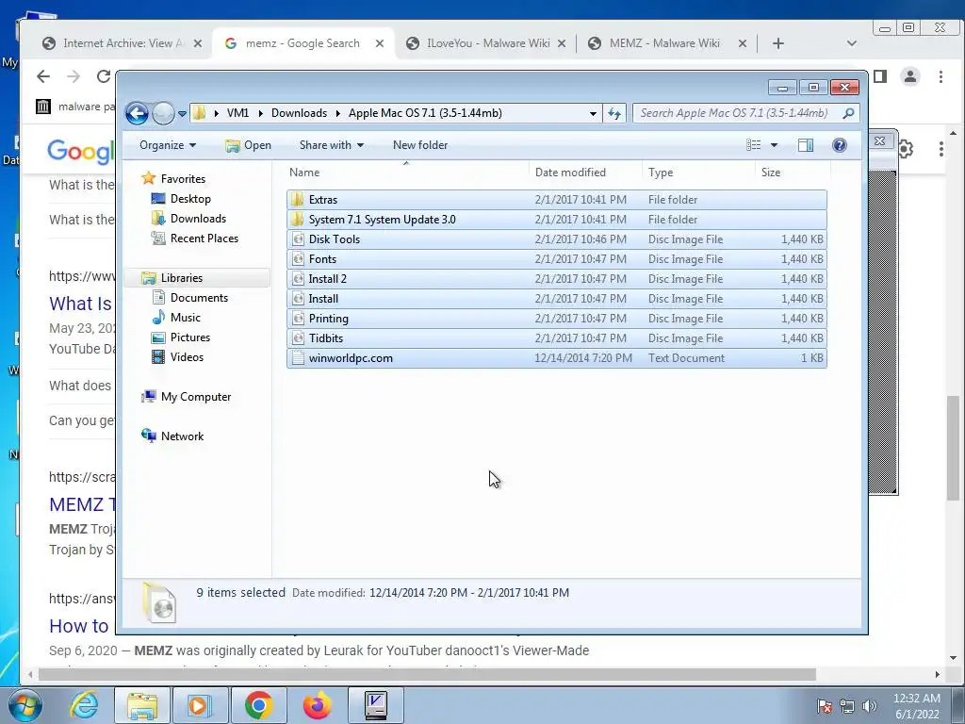This screenshot has width=965, height=724.
Task: Open Firefox from the taskbar
Action: point(317,705)
